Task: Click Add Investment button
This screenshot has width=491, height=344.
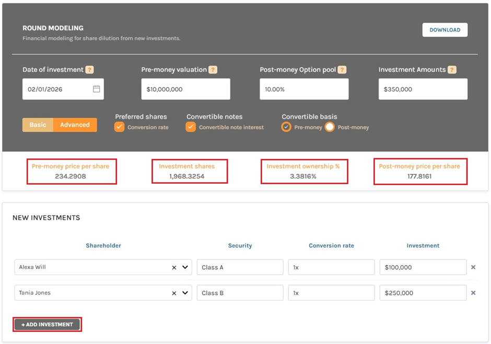Action: tap(47, 325)
